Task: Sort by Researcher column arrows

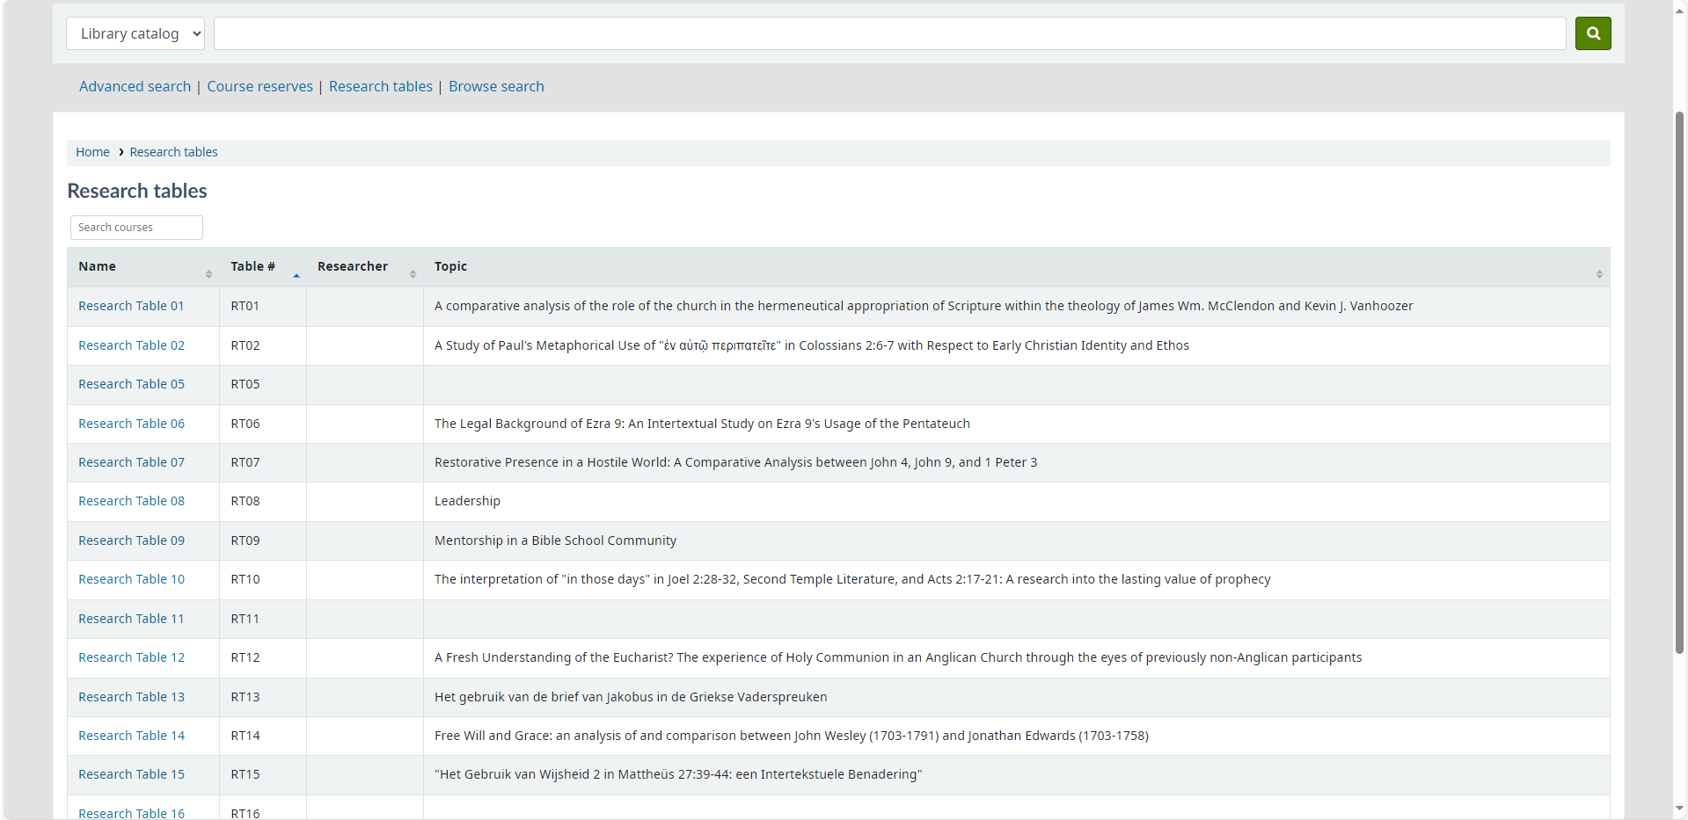Action: tap(413, 274)
